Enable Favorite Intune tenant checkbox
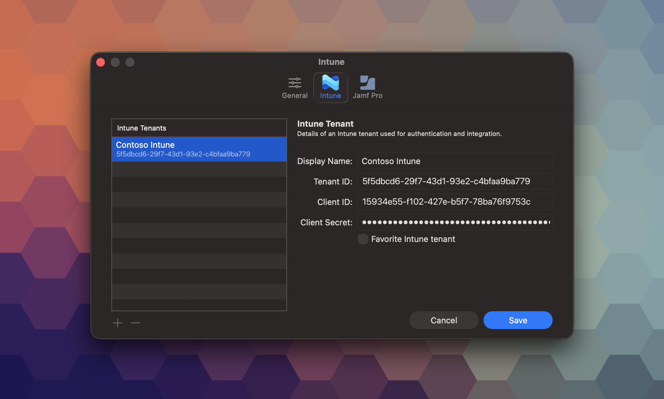Viewport: 664px width, 399px height. pyautogui.click(x=363, y=239)
